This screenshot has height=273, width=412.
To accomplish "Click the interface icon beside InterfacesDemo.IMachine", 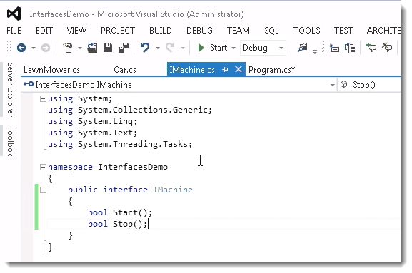I will click(29, 84).
